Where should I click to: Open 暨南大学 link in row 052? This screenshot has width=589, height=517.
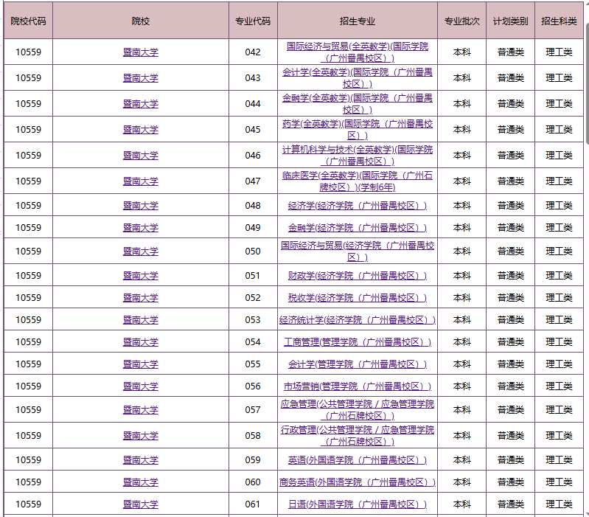(141, 298)
